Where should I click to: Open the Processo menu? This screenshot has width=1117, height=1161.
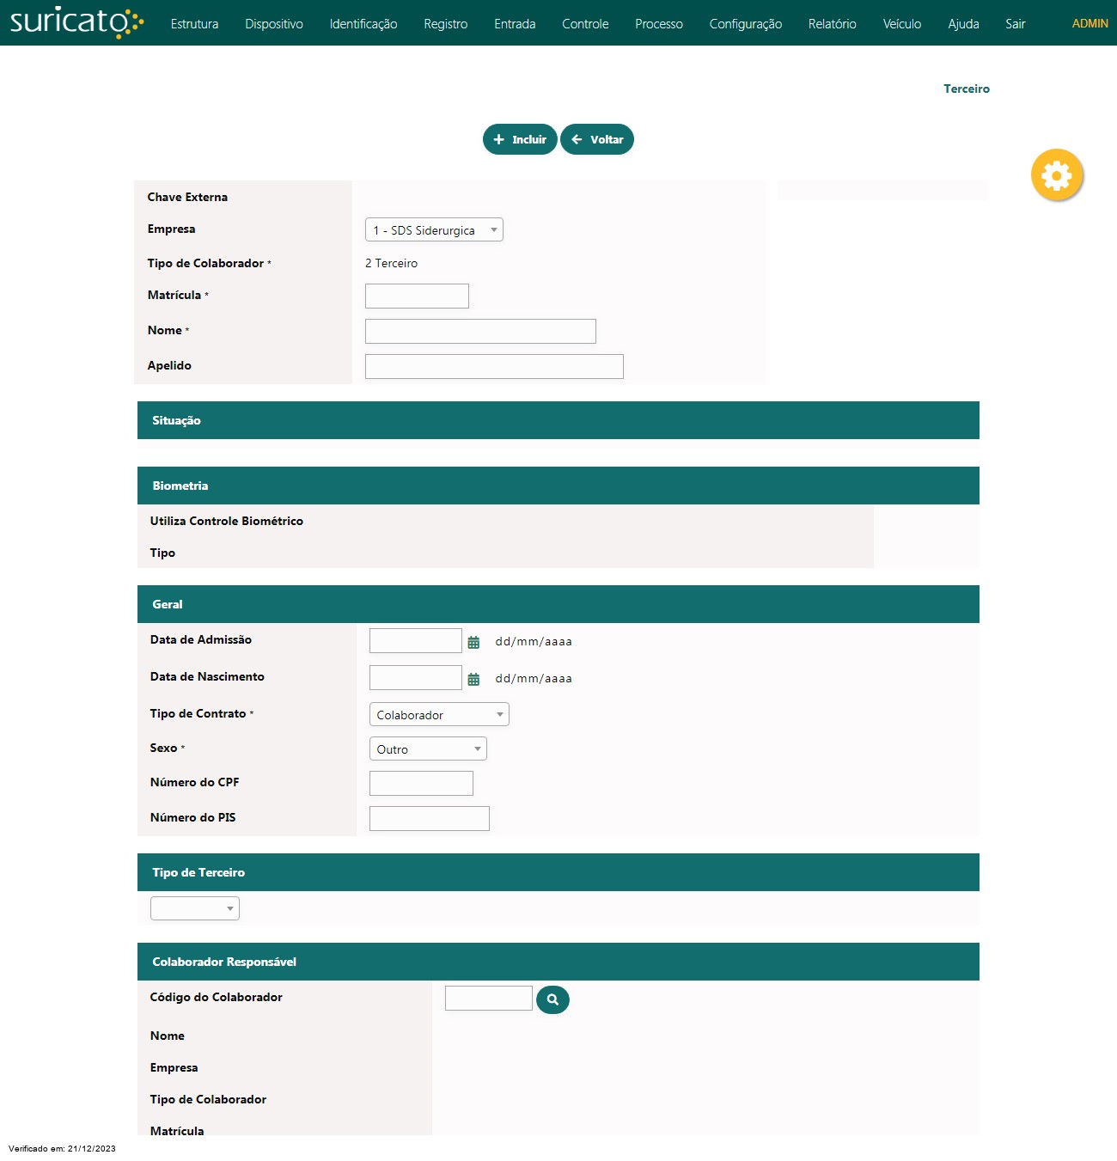(x=659, y=24)
